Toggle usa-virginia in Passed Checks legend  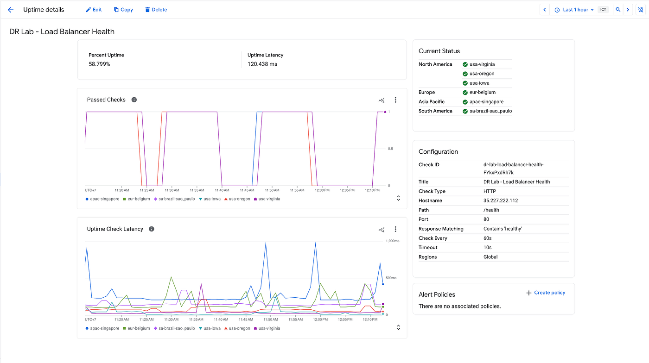267,199
